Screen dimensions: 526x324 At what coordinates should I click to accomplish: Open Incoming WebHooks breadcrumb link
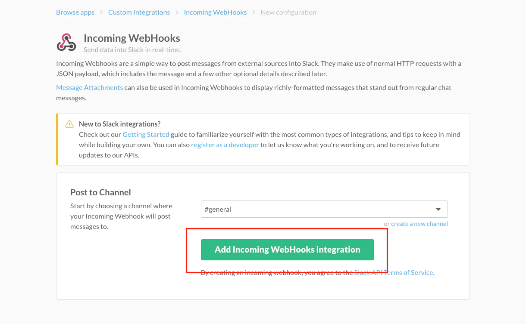pos(215,12)
